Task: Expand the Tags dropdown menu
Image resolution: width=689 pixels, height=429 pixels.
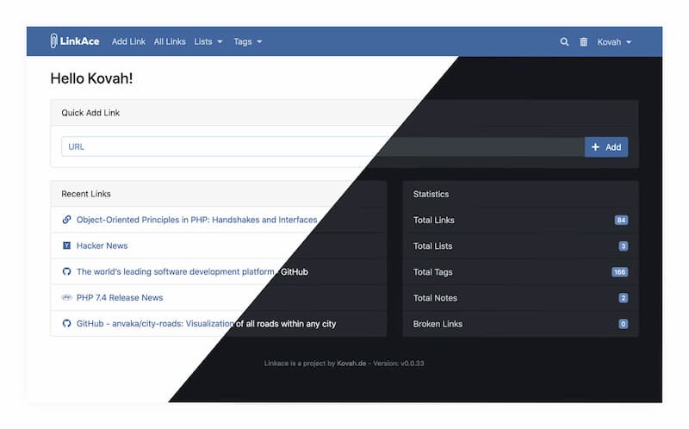Action: 248,41
